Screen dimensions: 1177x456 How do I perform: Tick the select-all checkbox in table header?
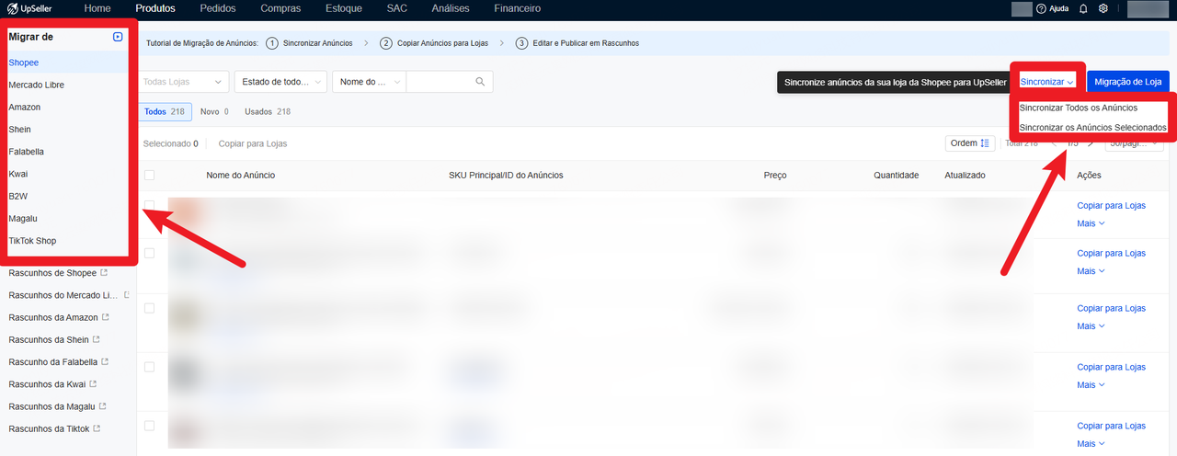pyautogui.click(x=149, y=176)
